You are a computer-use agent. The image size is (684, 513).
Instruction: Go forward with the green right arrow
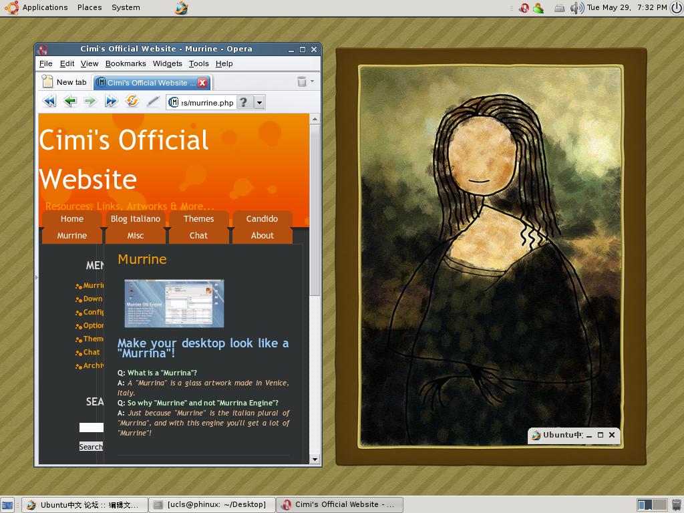[x=90, y=102]
